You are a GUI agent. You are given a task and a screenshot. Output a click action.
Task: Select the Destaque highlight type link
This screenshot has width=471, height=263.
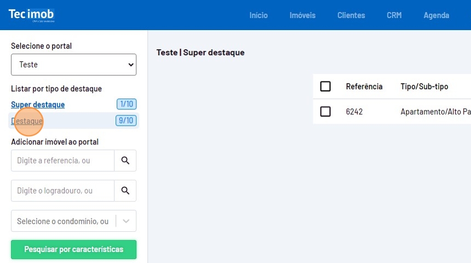[x=27, y=121]
